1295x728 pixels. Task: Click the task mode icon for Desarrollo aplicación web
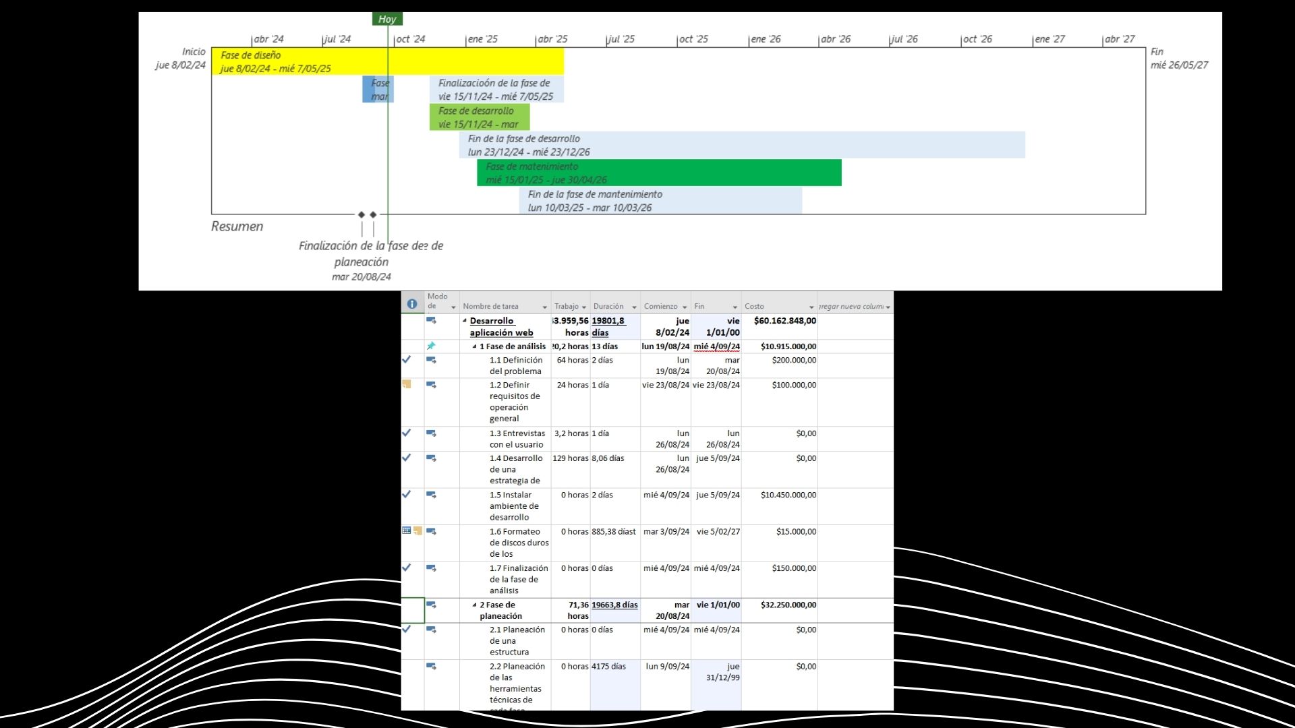point(431,321)
